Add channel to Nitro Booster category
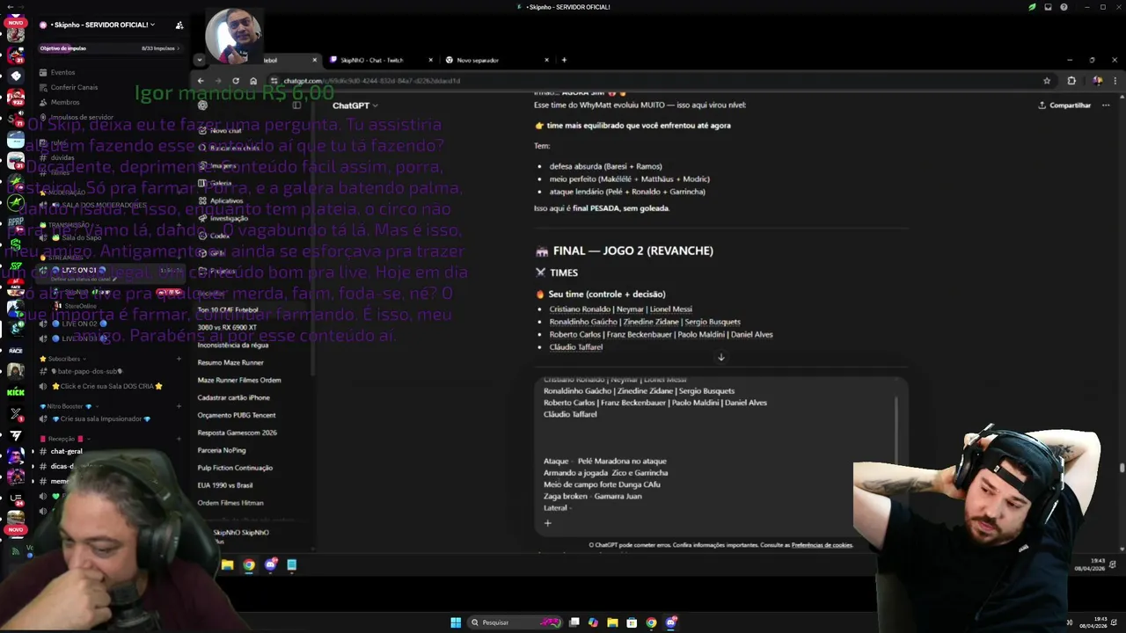 tap(179, 406)
